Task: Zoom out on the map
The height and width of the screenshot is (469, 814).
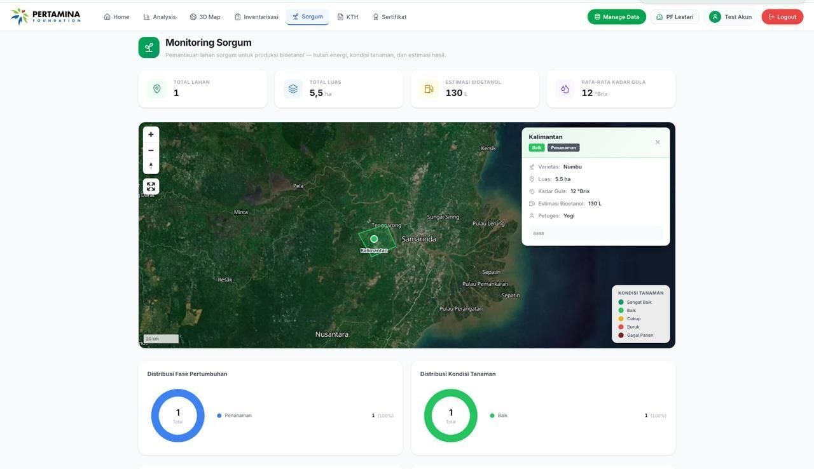Action: tap(151, 151)
